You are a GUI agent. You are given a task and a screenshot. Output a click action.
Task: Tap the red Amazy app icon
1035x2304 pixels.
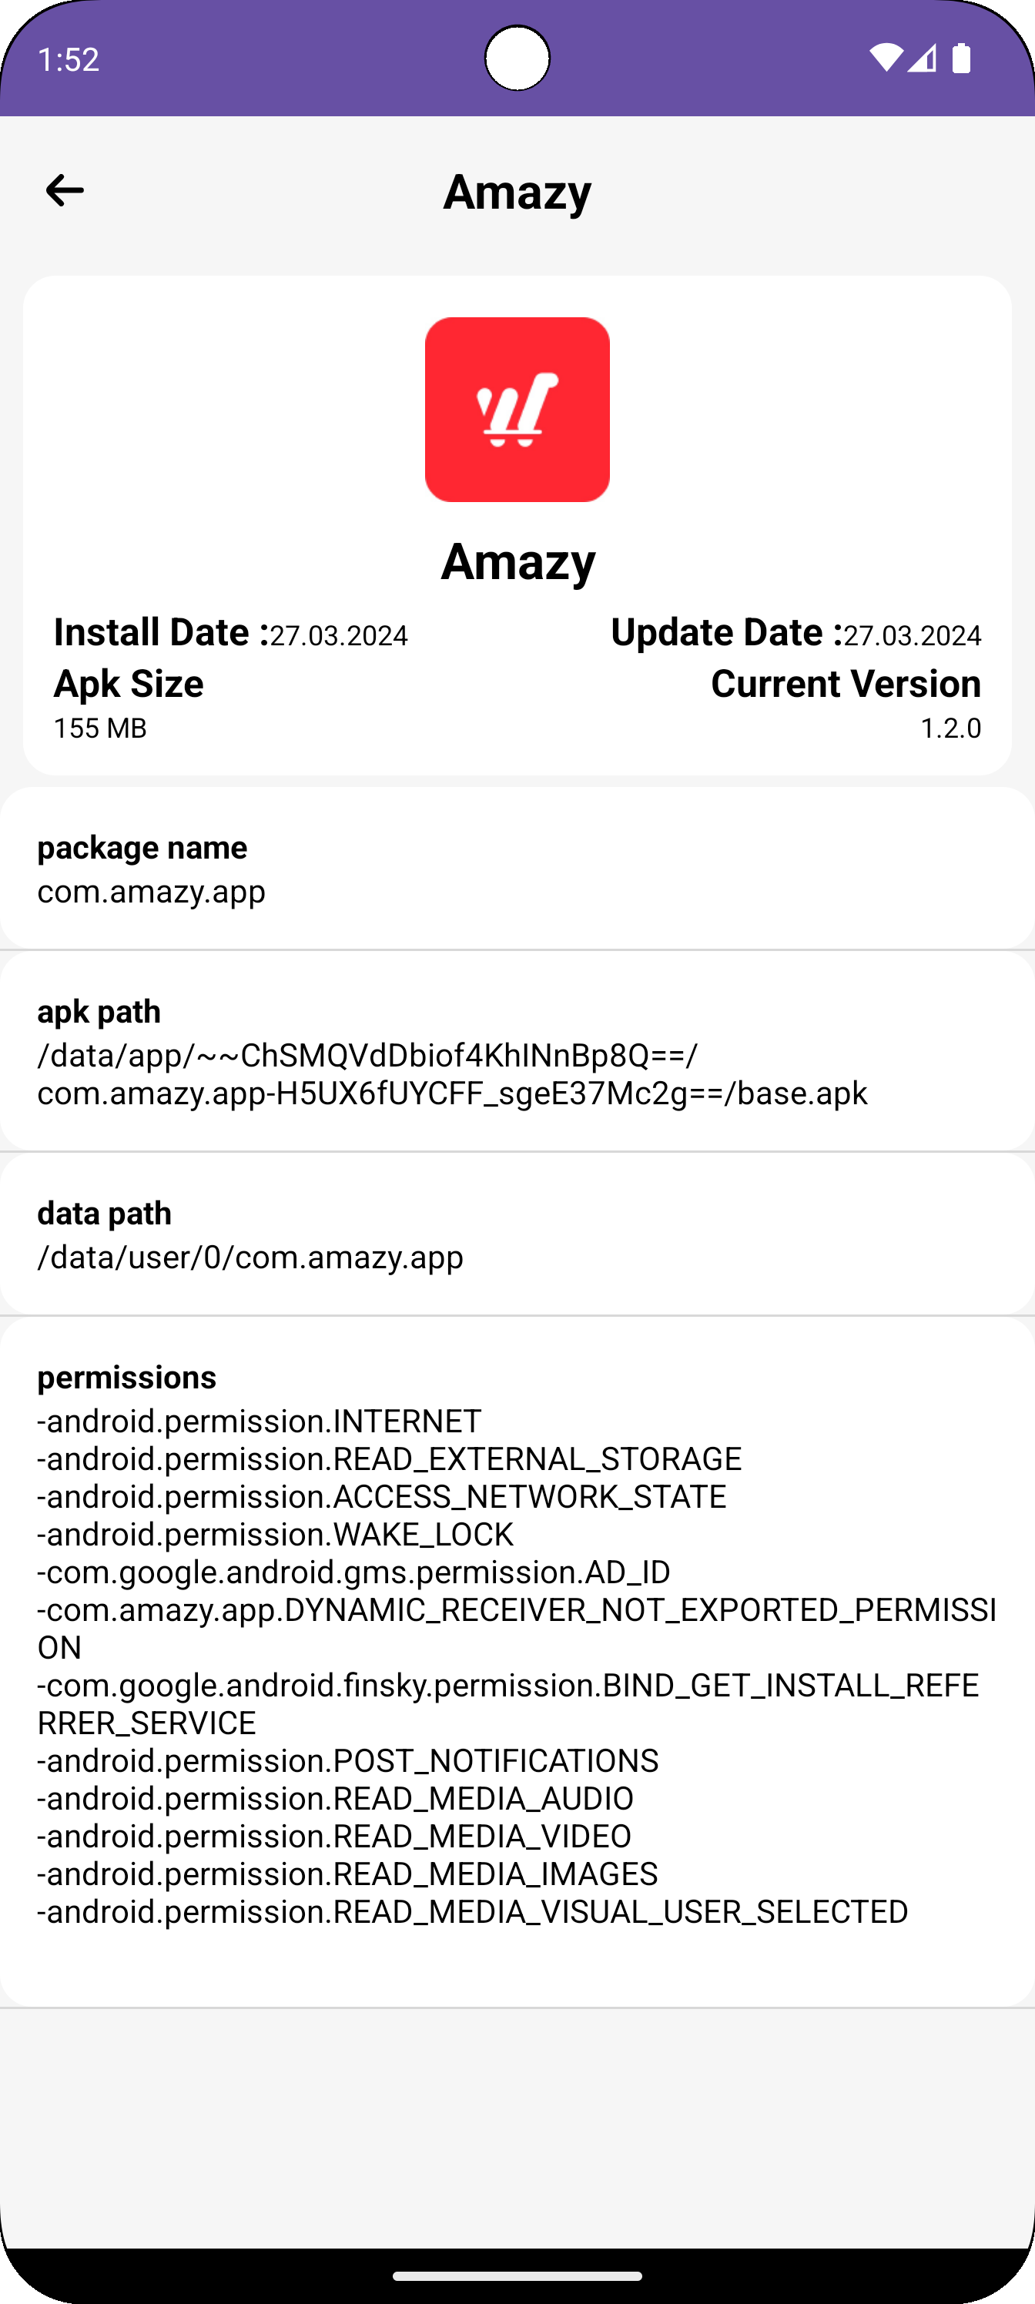[517, 410]
